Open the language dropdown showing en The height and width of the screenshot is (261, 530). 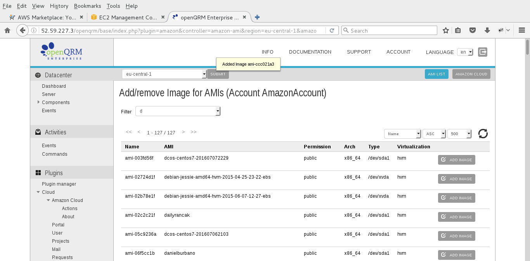[x=465, y=52]
